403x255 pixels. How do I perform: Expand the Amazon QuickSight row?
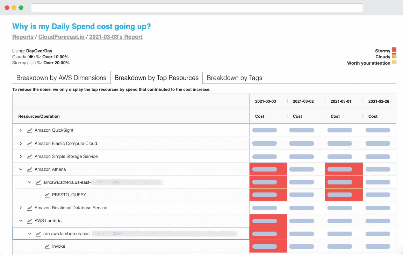coord(21,130)
